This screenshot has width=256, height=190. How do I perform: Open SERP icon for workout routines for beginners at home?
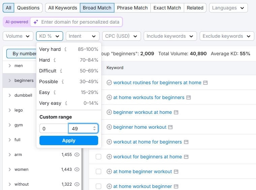tap(205, 83)
